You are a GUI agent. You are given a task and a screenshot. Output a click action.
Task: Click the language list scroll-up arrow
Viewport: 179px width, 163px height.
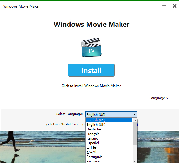pyautogui.click(x=135, y=120)
